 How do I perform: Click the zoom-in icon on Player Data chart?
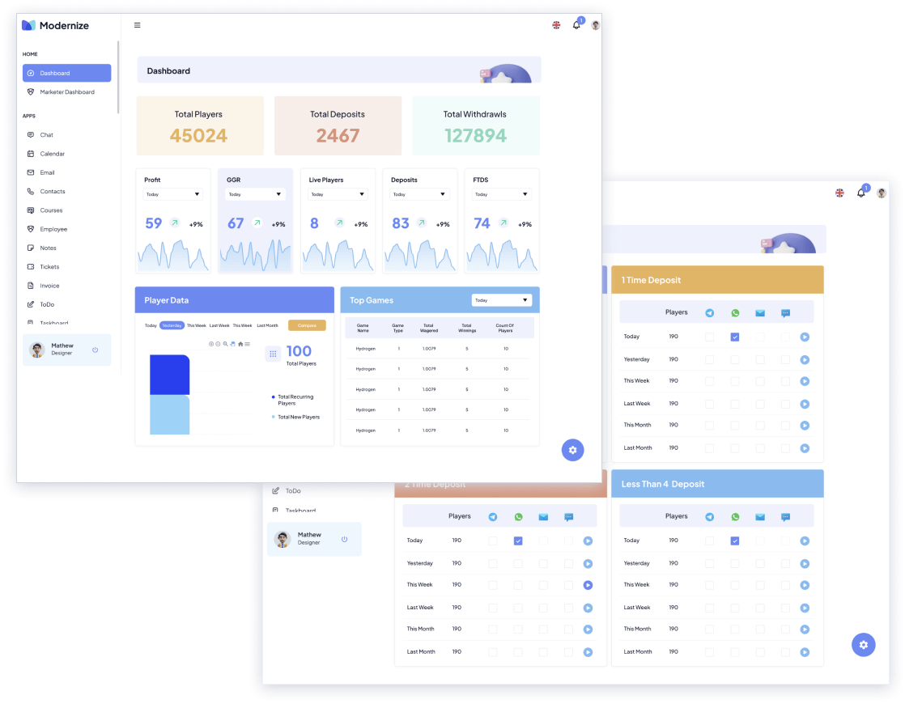pyautogui.click(x=211, y=344)
